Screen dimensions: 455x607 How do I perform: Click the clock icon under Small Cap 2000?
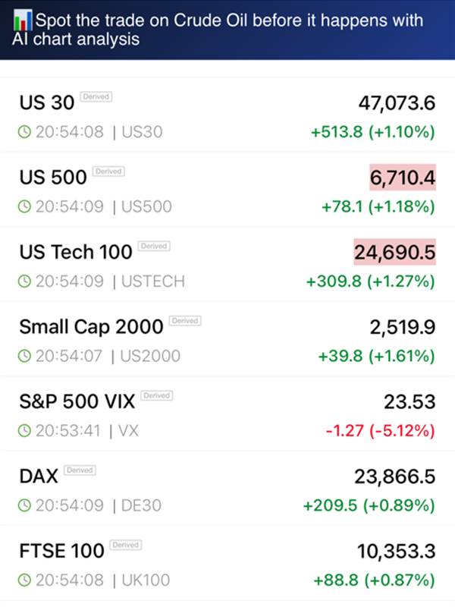(24, 356)
